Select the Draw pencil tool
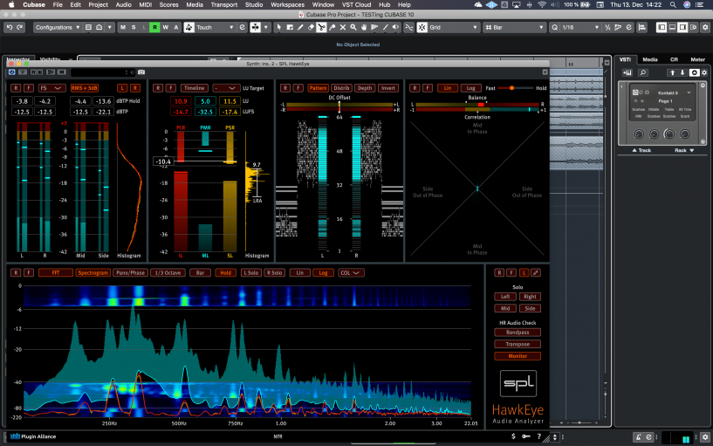This screenshot has height=446, width=713. click(x=300, y=27)
